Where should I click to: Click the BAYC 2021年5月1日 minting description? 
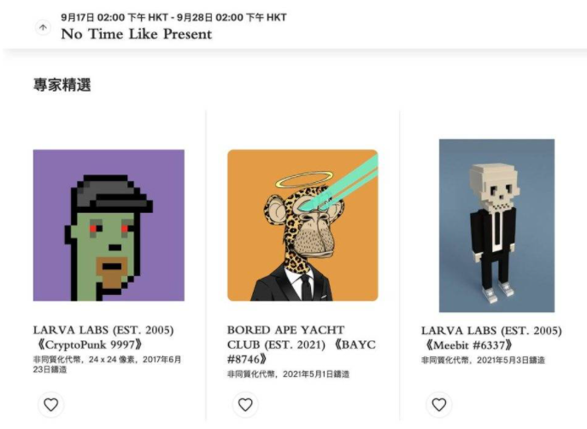pos(288,374)
